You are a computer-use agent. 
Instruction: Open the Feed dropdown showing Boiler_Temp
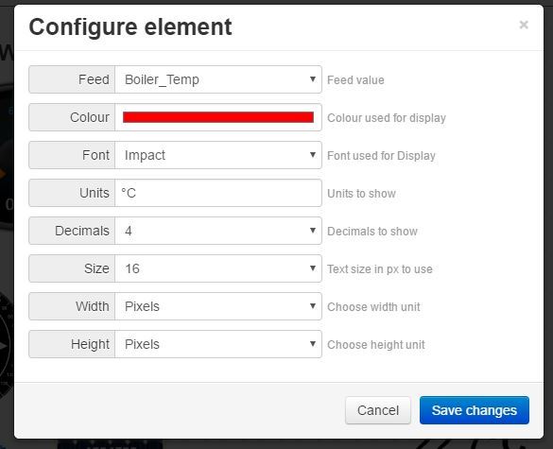[x=218, y=79]
